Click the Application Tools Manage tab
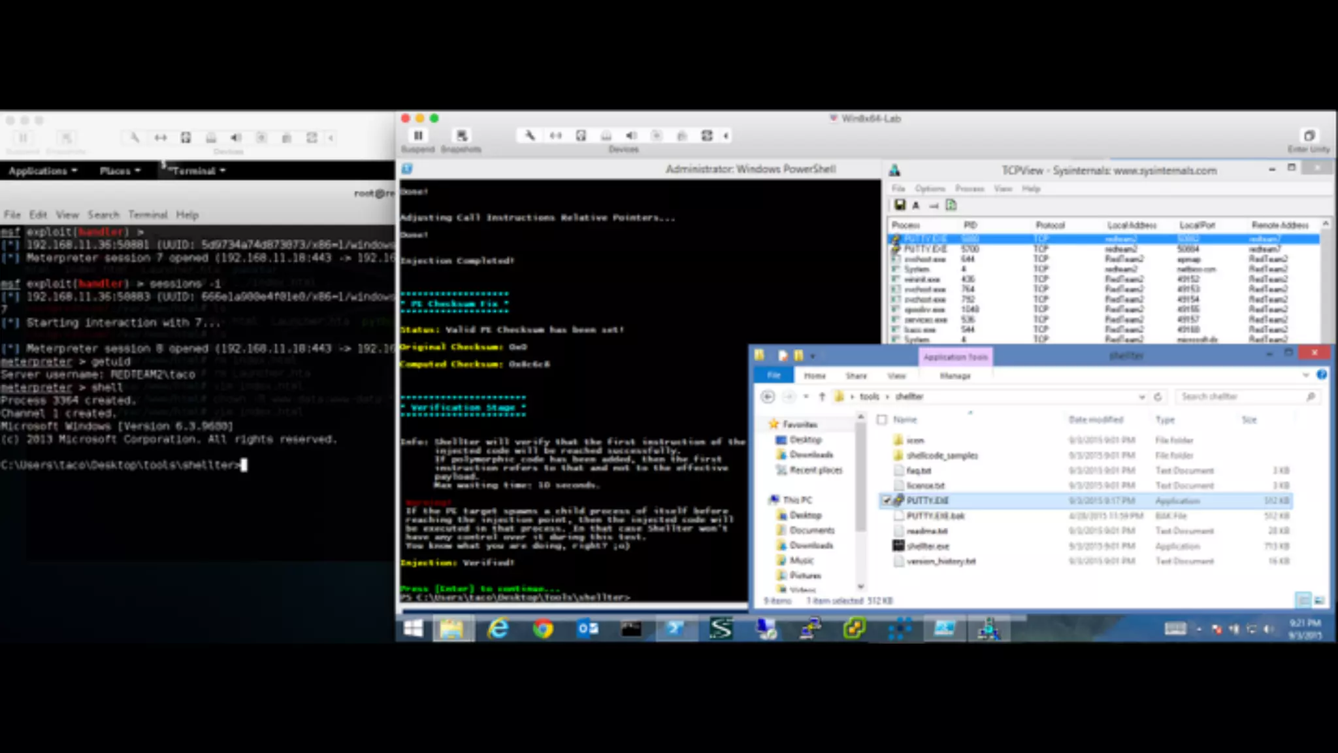Screen dimensions: 1338x753 [x=955, y=376]
